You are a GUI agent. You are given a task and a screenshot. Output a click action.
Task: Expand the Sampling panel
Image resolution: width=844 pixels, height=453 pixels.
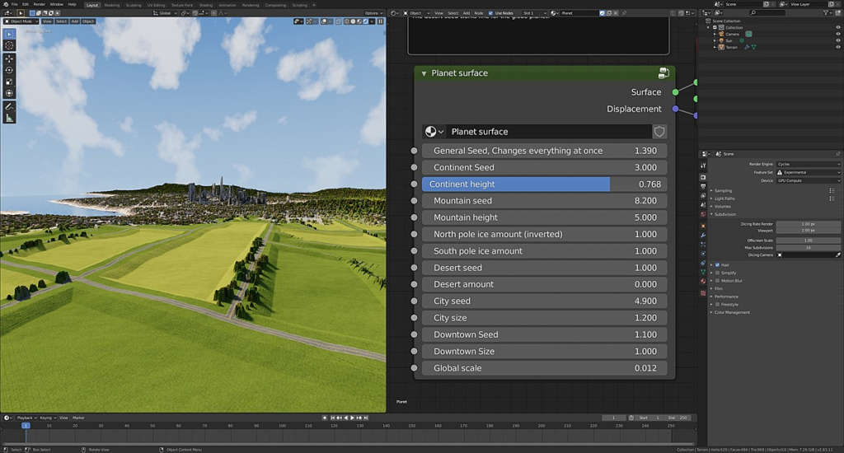(x=723, y=190)
